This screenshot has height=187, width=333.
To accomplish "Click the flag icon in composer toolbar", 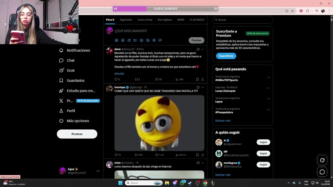I will coord(160,40).
